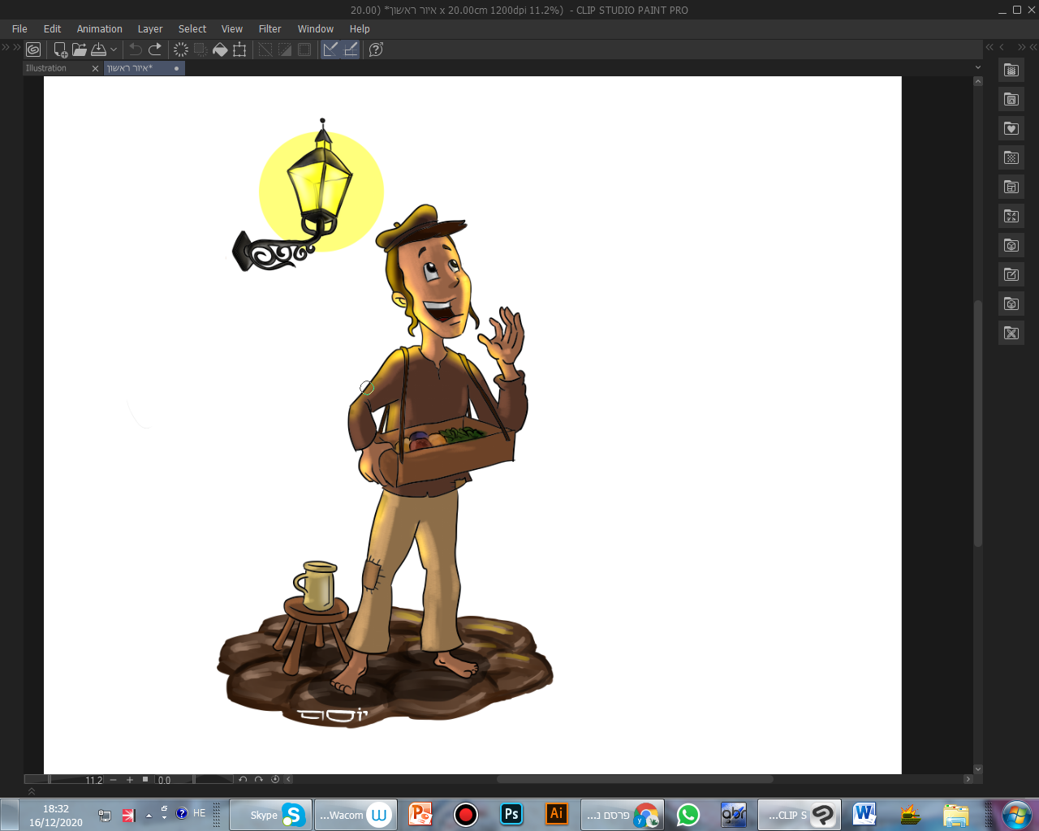
Task: Click the Scale/Rotate transform icon
Action: click(239, 50)
